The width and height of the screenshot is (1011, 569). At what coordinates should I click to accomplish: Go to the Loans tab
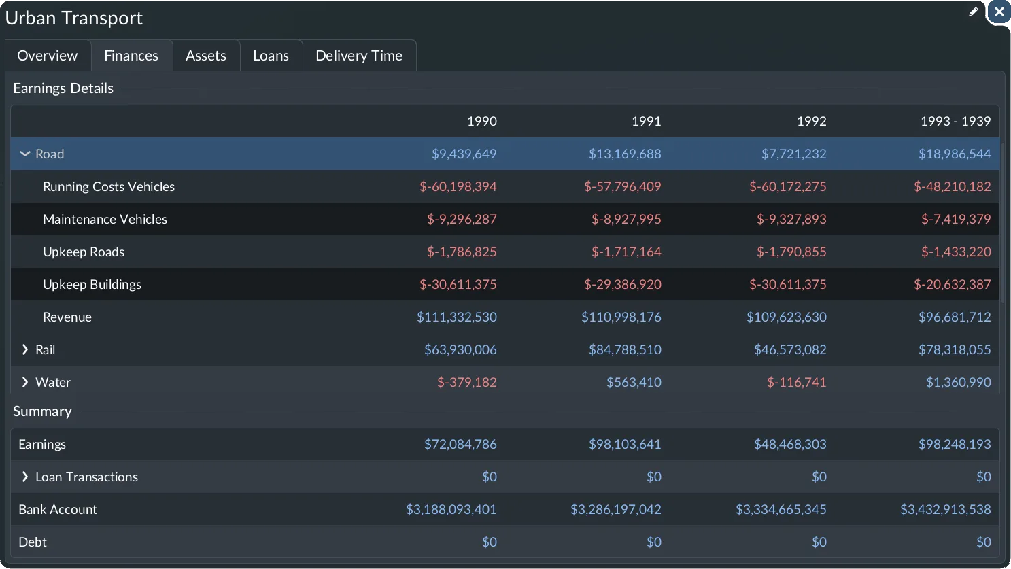coord(271,56)
